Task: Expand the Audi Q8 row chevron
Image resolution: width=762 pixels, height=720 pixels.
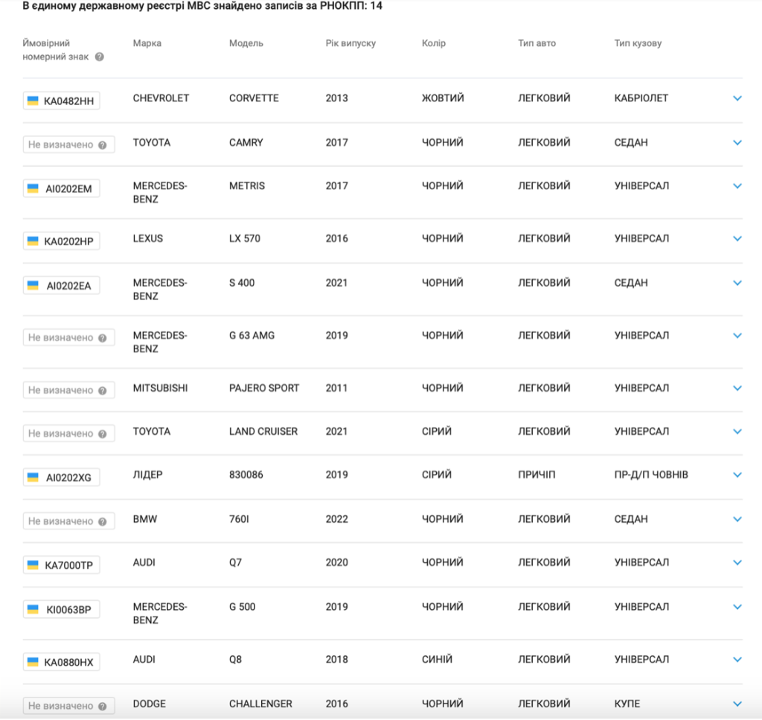Action: pos(737,659)
